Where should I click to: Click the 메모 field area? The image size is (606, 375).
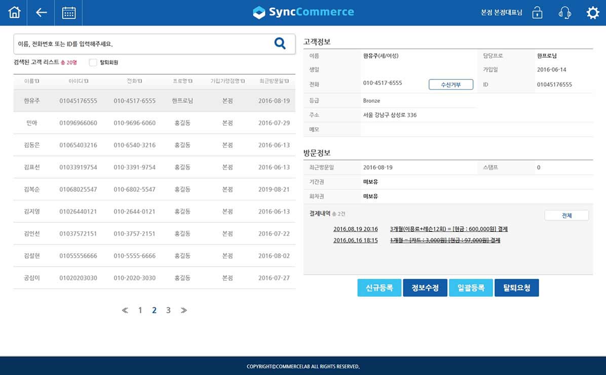coord(476,130)
